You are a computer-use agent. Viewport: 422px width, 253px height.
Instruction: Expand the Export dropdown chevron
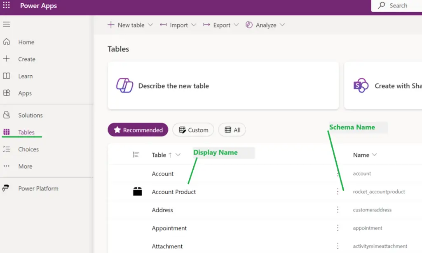click(x=236, y=25)
